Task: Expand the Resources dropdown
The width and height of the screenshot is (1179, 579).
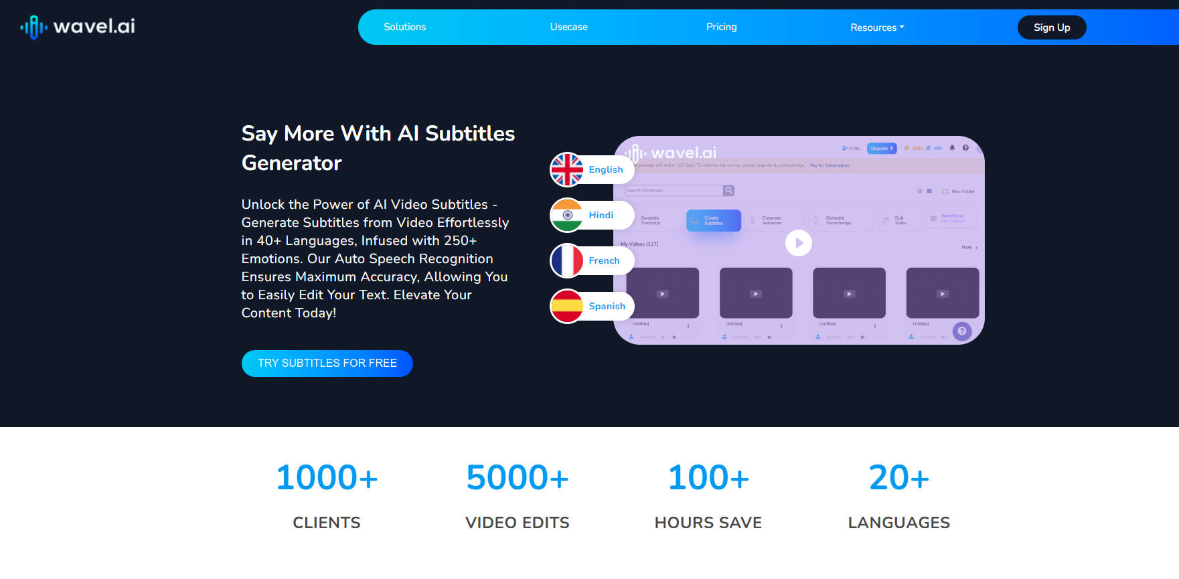Action: [x=877, y=27]
